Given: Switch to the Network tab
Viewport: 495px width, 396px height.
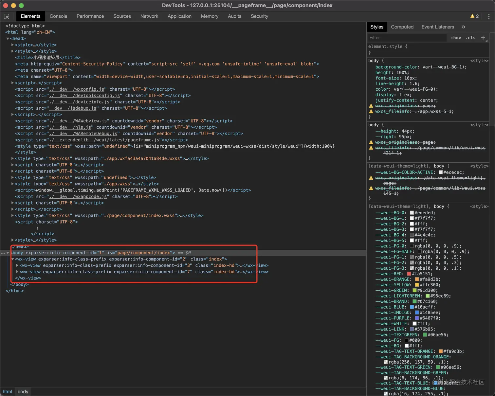Looking at the screenshot, I should pos(149,16).
